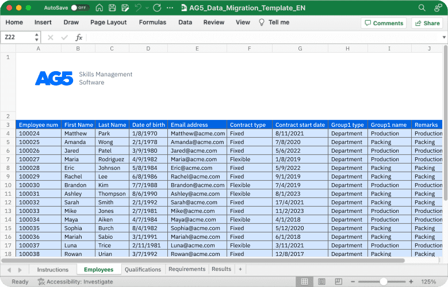Select cell with Matthew@acme.com
448x287 pixels.
[197, 134]
